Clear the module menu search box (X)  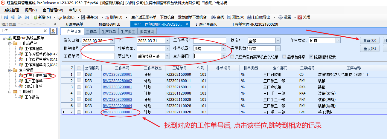point(45,31)
